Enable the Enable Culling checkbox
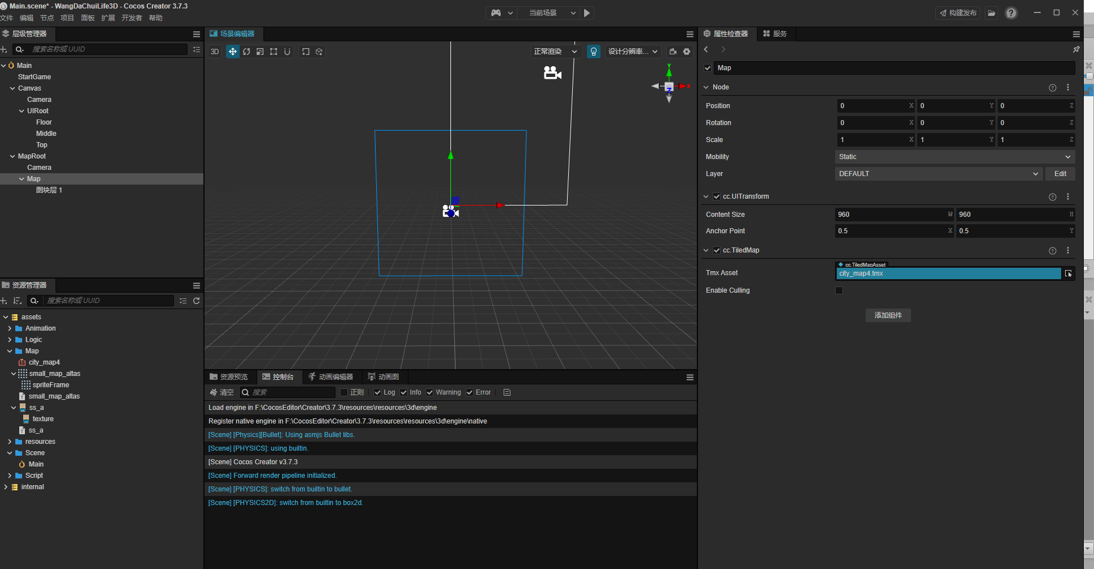This screenshot has height=569, width=1094. coord(839,290)
